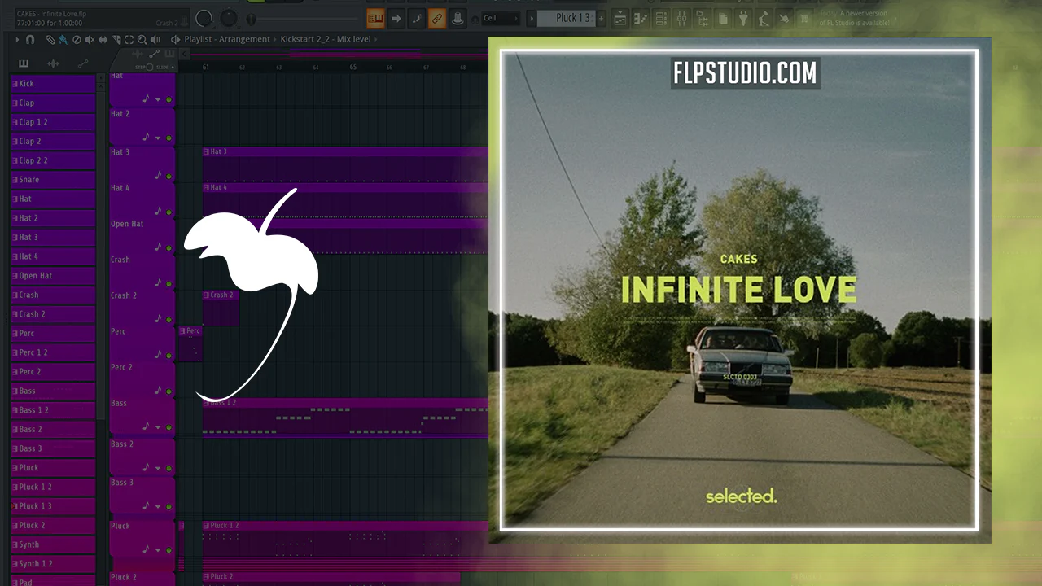Screen dimensions: 1042x586
Task: Mute the Bass playlist track
Action: tap(169, 426)
